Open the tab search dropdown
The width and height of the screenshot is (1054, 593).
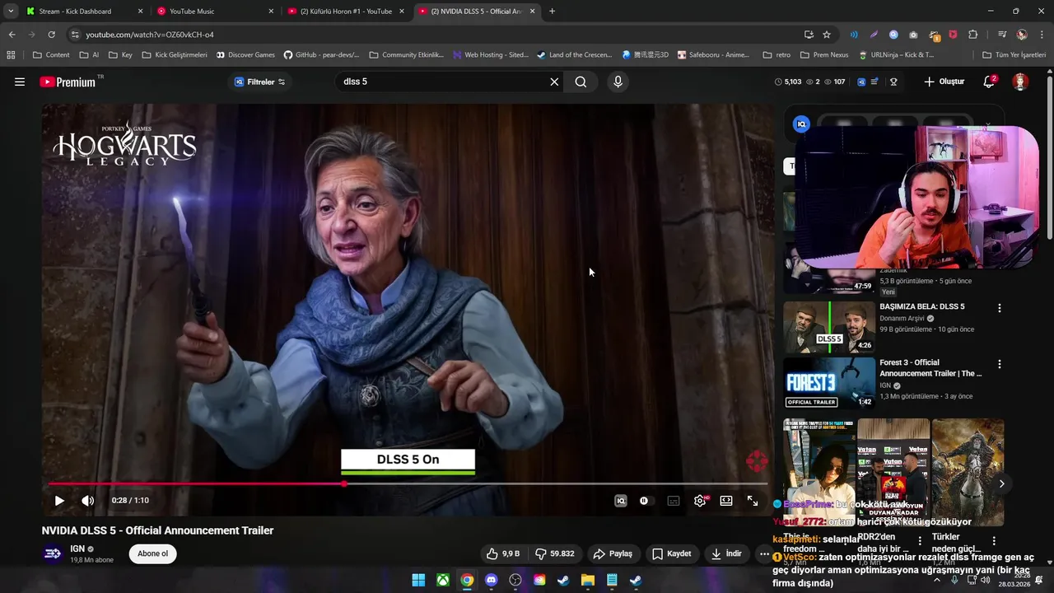pyautogui.click(x=10, y=12)
